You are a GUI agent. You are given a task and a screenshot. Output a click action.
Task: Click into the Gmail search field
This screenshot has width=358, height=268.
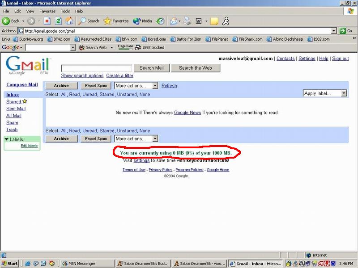point(97,68)
